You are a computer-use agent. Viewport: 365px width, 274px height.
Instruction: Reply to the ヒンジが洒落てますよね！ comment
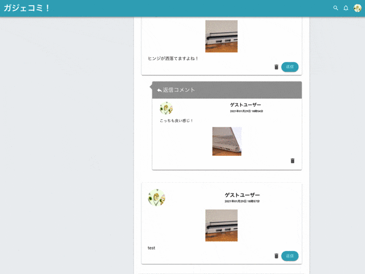290,67
